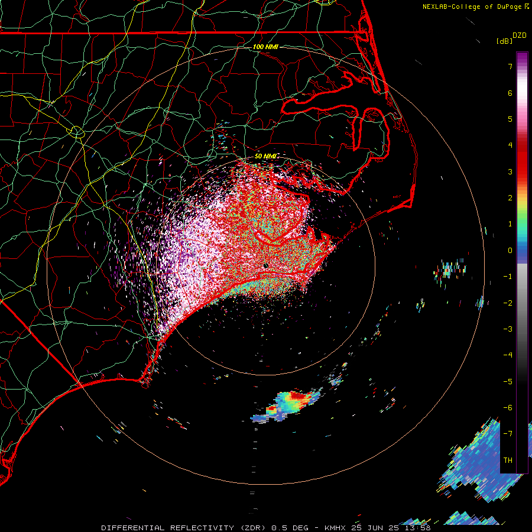The image size is (532, 532).
Task: Click the KMHX 25 JUN 25 13:58 timestamp
Action: tap(378, 528)
